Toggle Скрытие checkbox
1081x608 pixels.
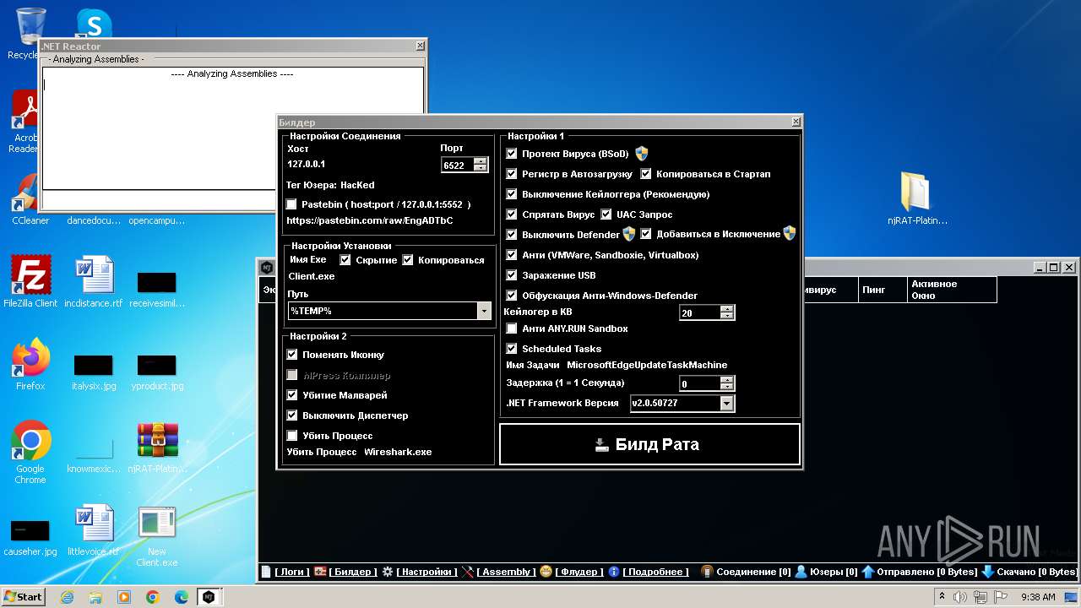345,260
